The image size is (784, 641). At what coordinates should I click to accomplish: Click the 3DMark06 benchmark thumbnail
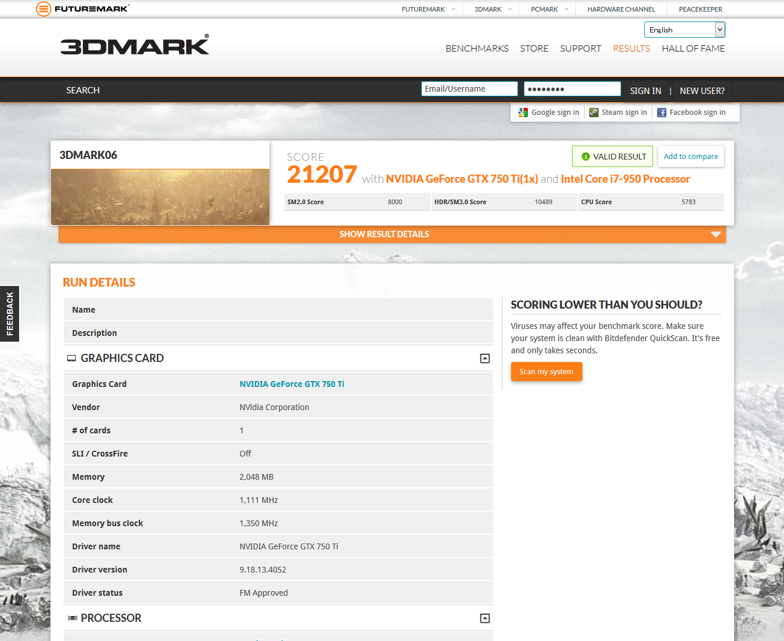pos(160,197)
